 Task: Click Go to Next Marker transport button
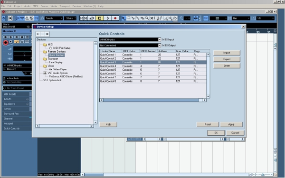pyautogui.click(x=85, y=18)
